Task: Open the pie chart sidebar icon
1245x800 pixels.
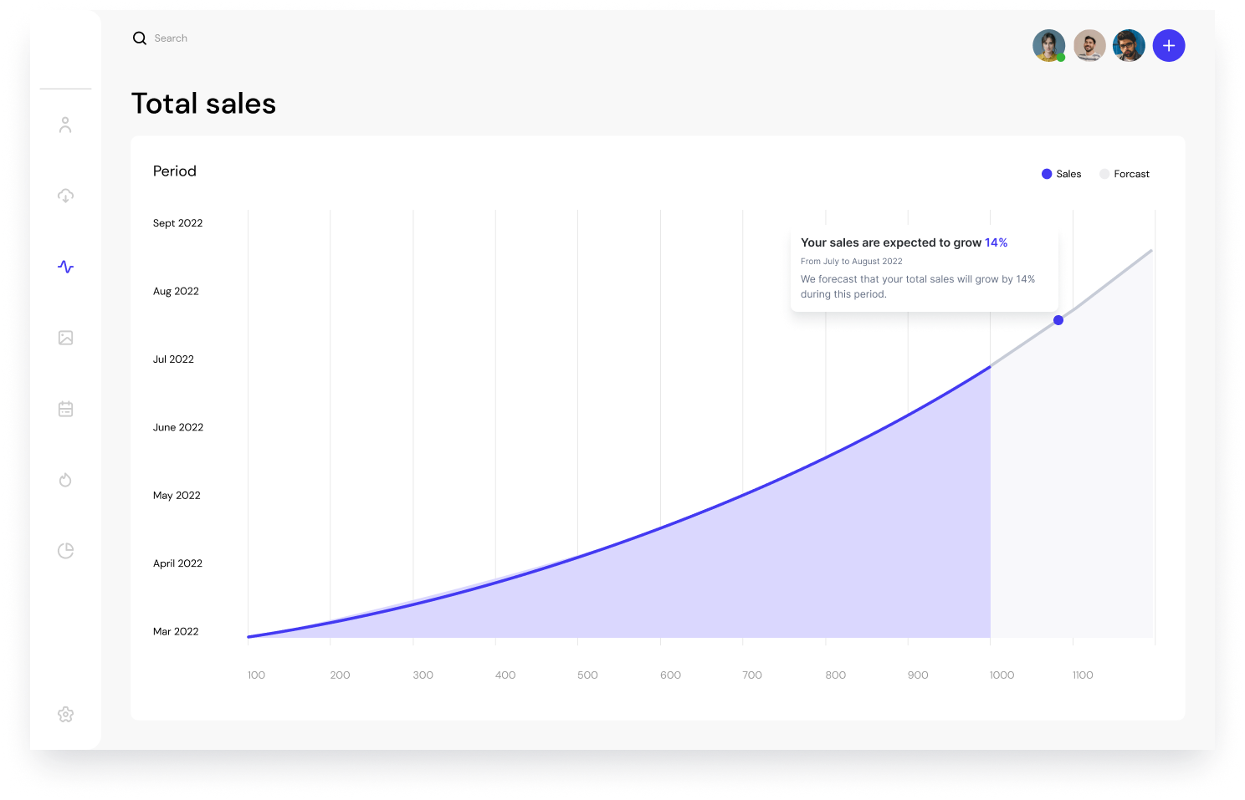Action: [x=65, y=551]
